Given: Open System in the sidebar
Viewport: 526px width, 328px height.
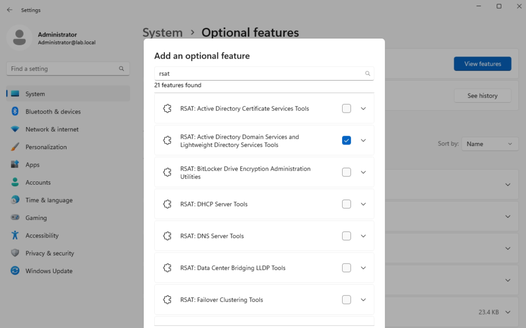Looking at the screenshot, I should 68,94.
